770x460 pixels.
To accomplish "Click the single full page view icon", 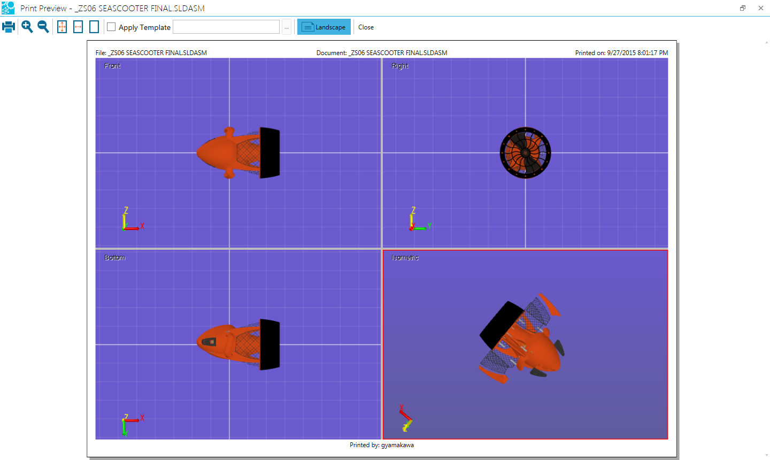I will (x=94, y=27).
